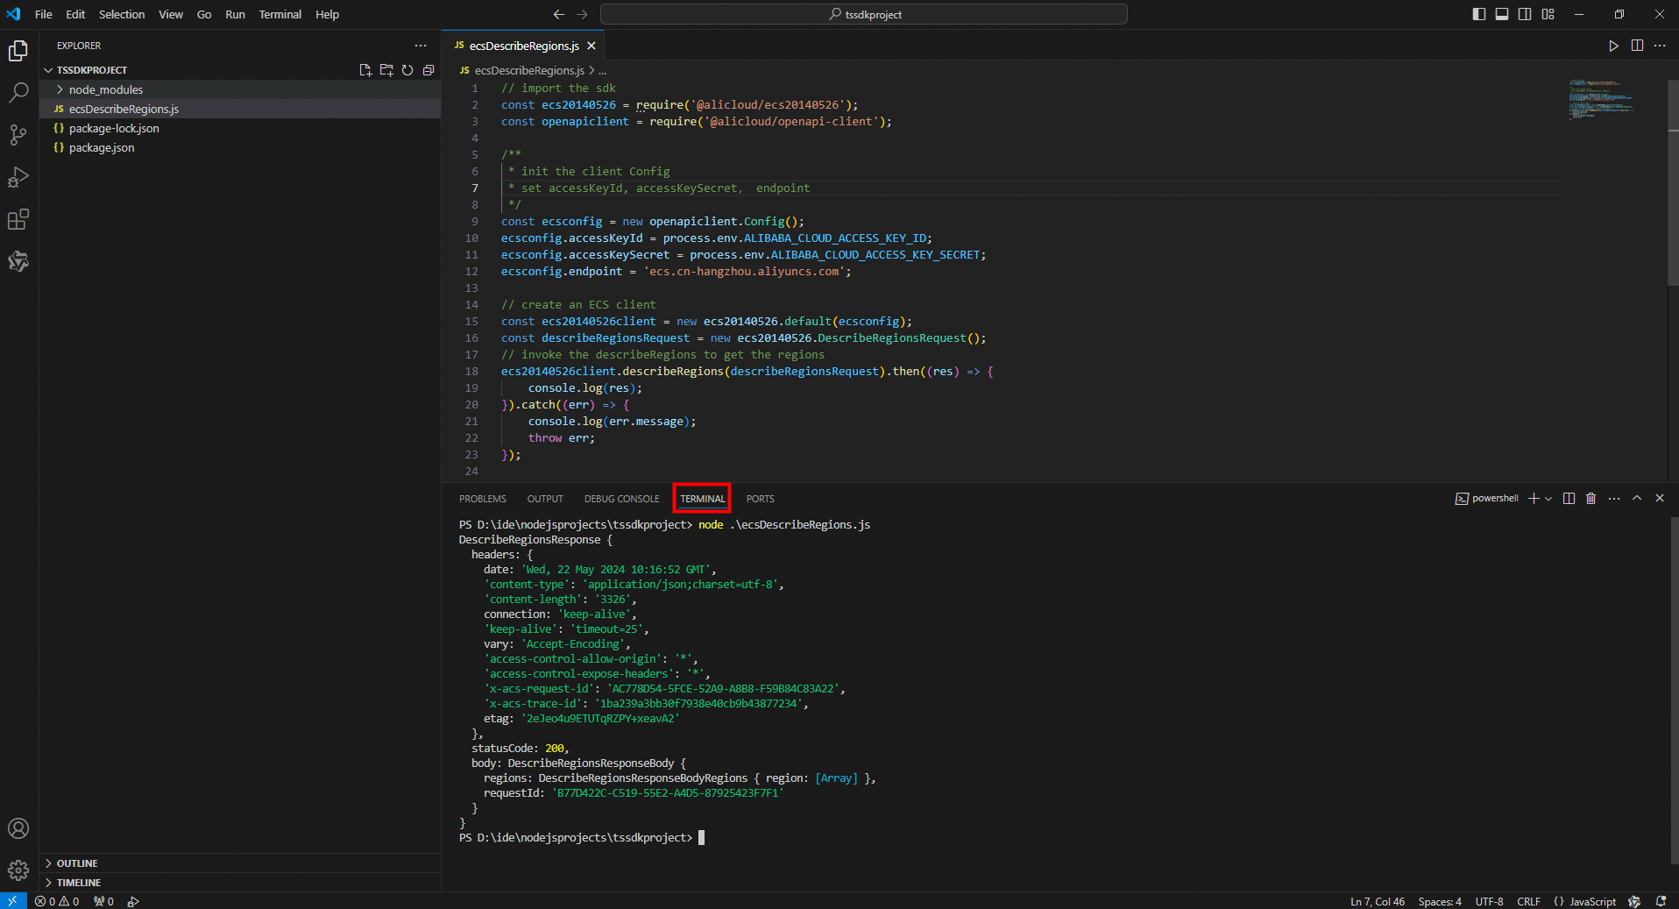Click the Ln 7, Col 46 status entry
This screenshot has width=1679, height=909.
point(1378,901)
